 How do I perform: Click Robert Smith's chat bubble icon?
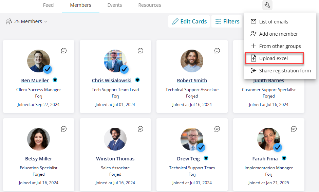coord(217,51)
